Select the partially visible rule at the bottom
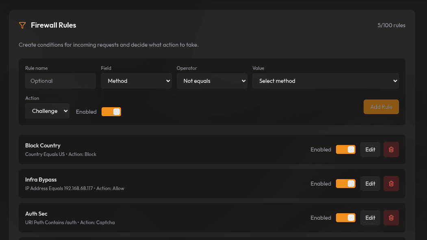Screen dimensions: 427x240 tap(211, 238)
